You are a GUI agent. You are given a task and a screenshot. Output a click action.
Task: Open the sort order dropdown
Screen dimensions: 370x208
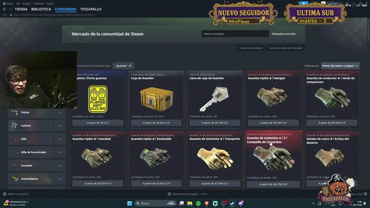[340, 66]
